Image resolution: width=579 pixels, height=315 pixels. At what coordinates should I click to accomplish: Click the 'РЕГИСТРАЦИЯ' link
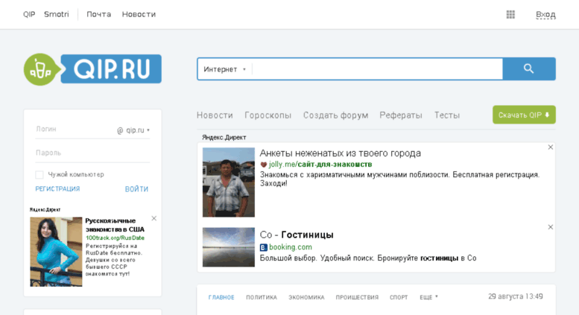57,189
